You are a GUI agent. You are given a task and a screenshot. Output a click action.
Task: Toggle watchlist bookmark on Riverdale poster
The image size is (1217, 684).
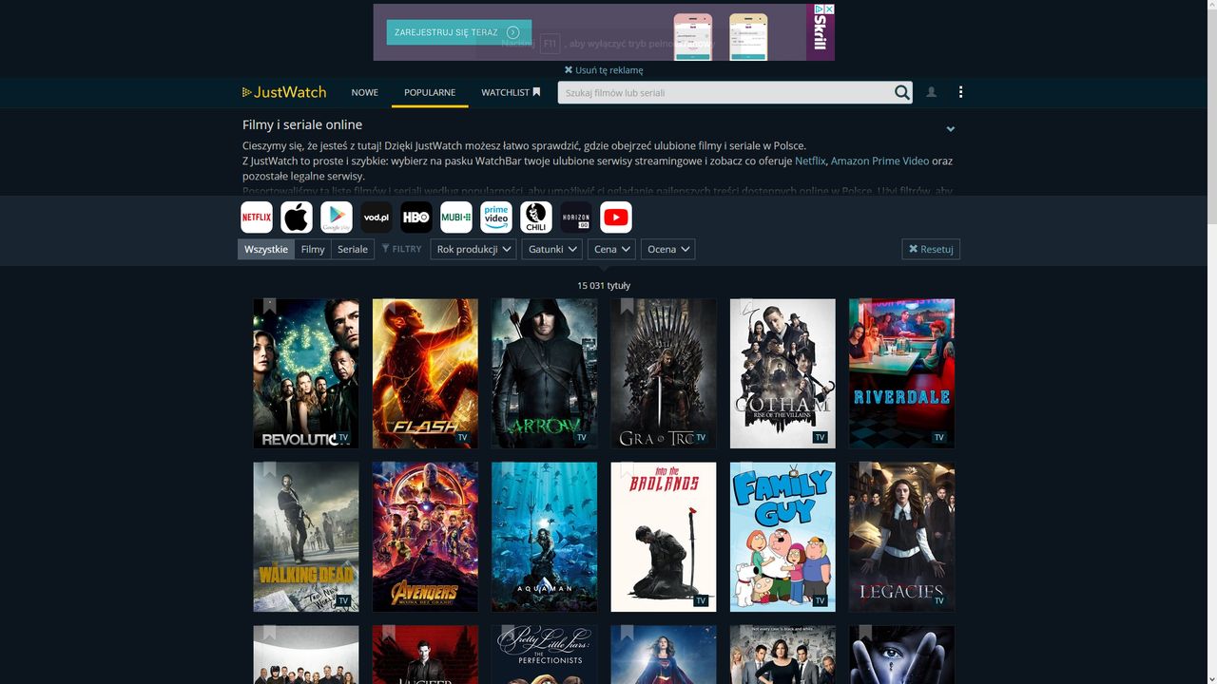click(x=864, y=307)
